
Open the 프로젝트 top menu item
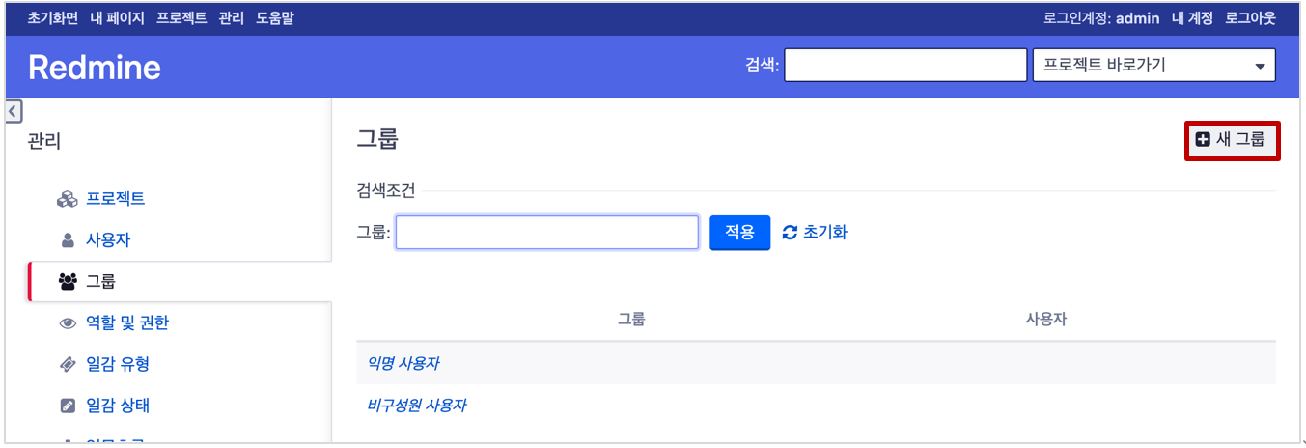(181, 18)
